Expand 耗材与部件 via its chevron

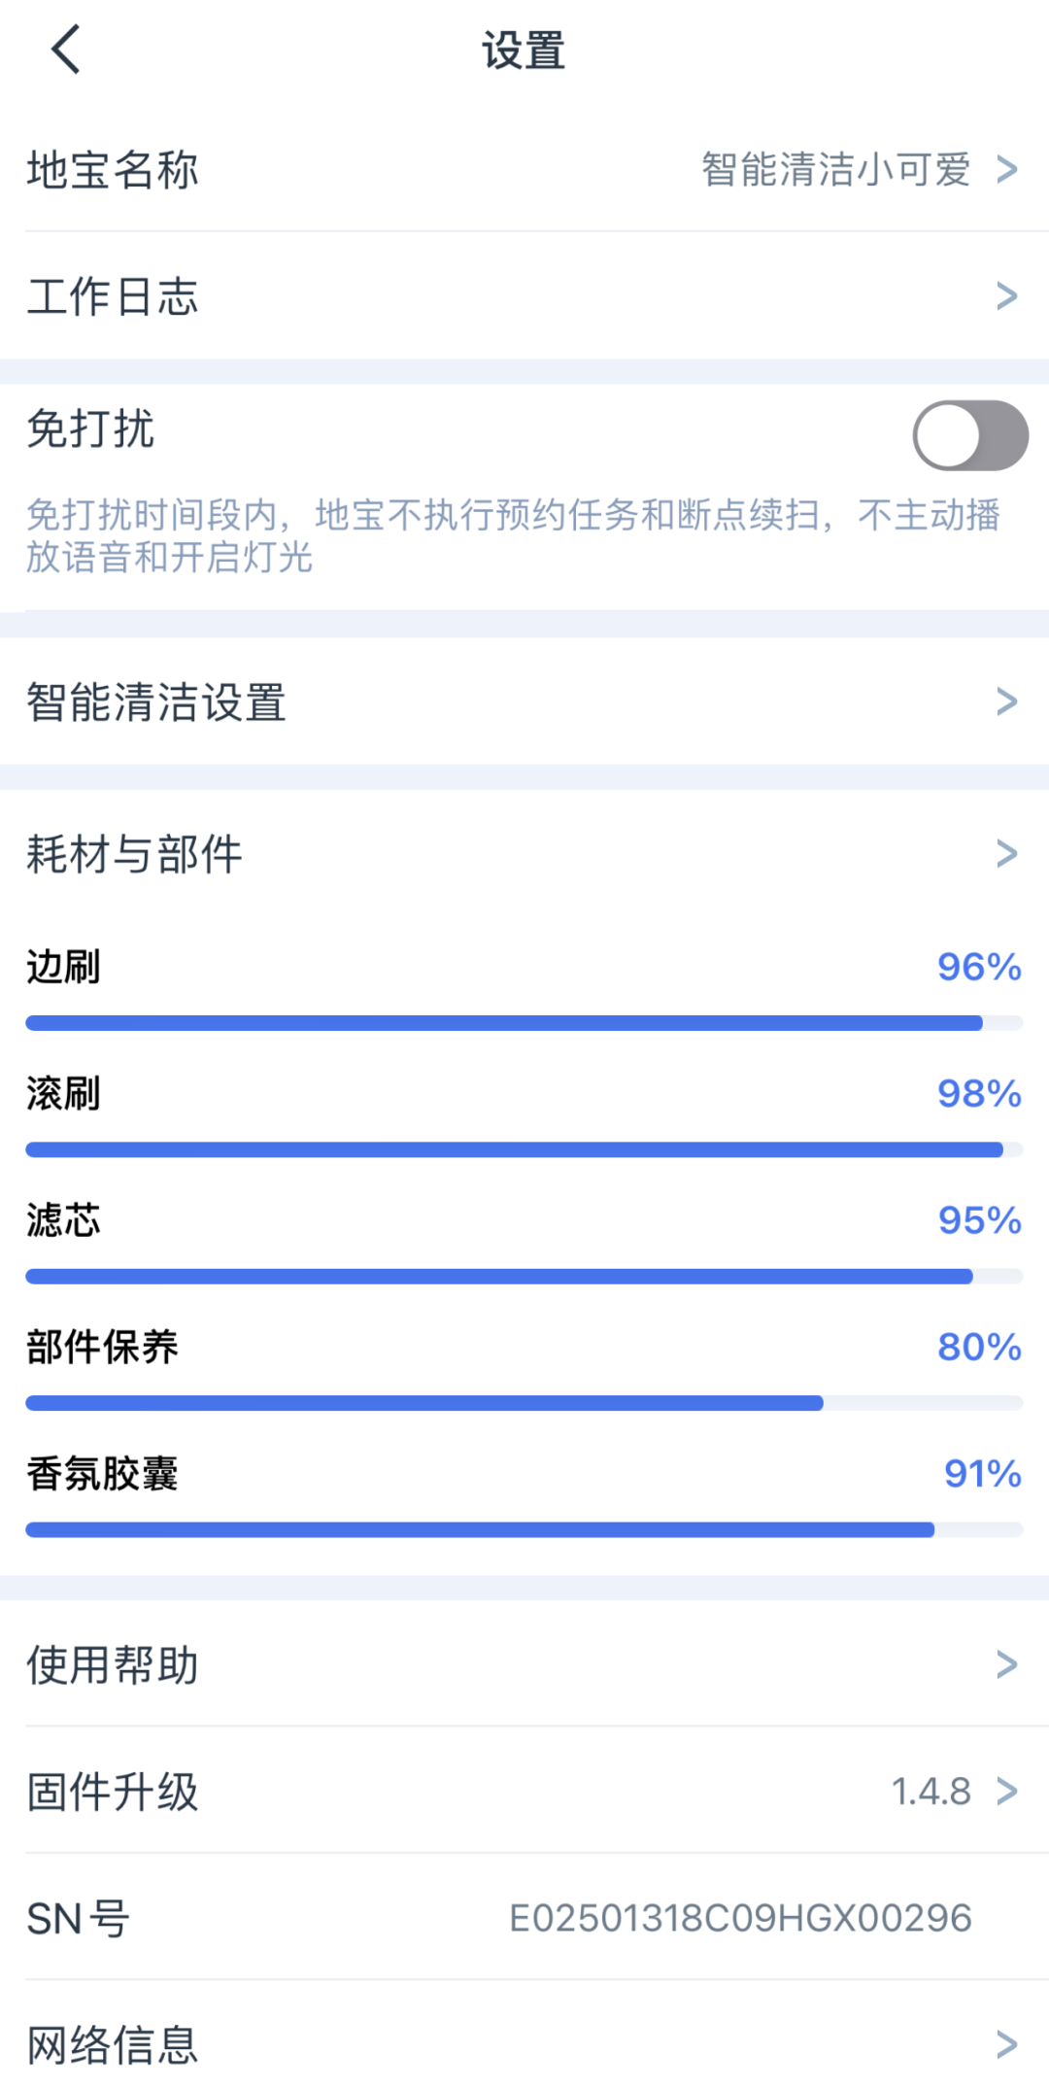(1006, 854)
